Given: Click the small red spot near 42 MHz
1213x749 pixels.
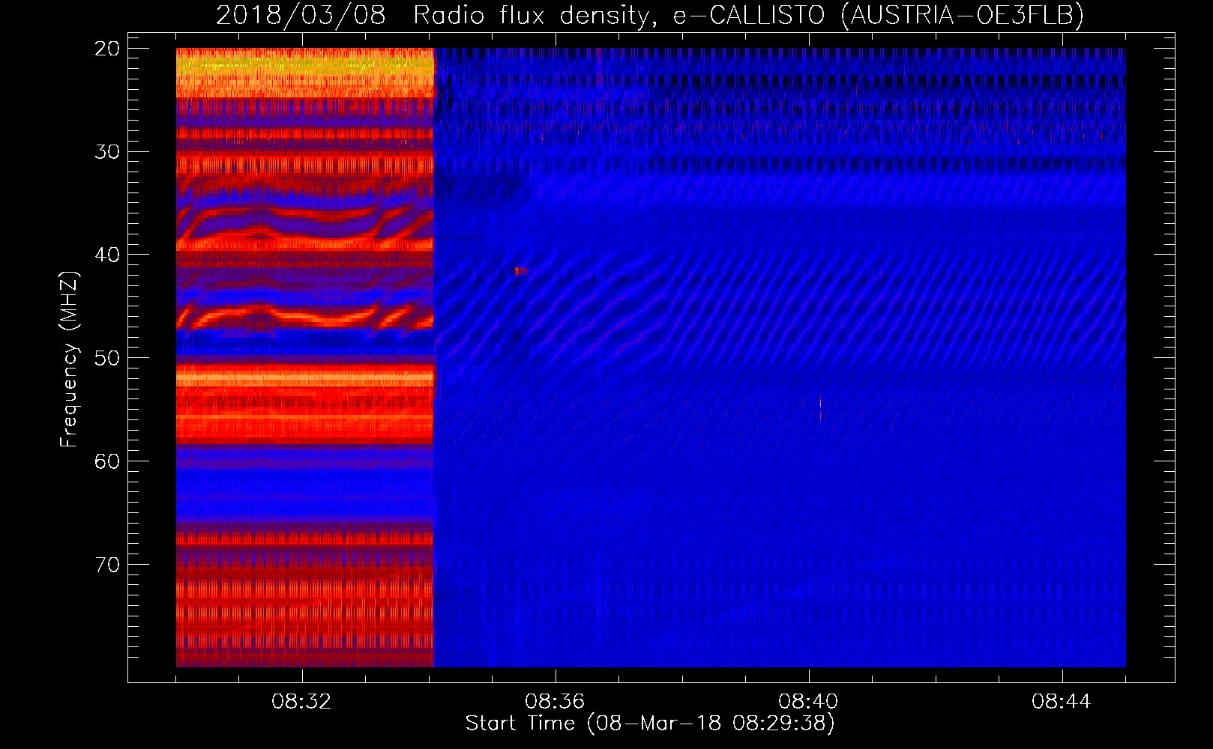Looking at the screenshot, I should click(x=521, y=271).
